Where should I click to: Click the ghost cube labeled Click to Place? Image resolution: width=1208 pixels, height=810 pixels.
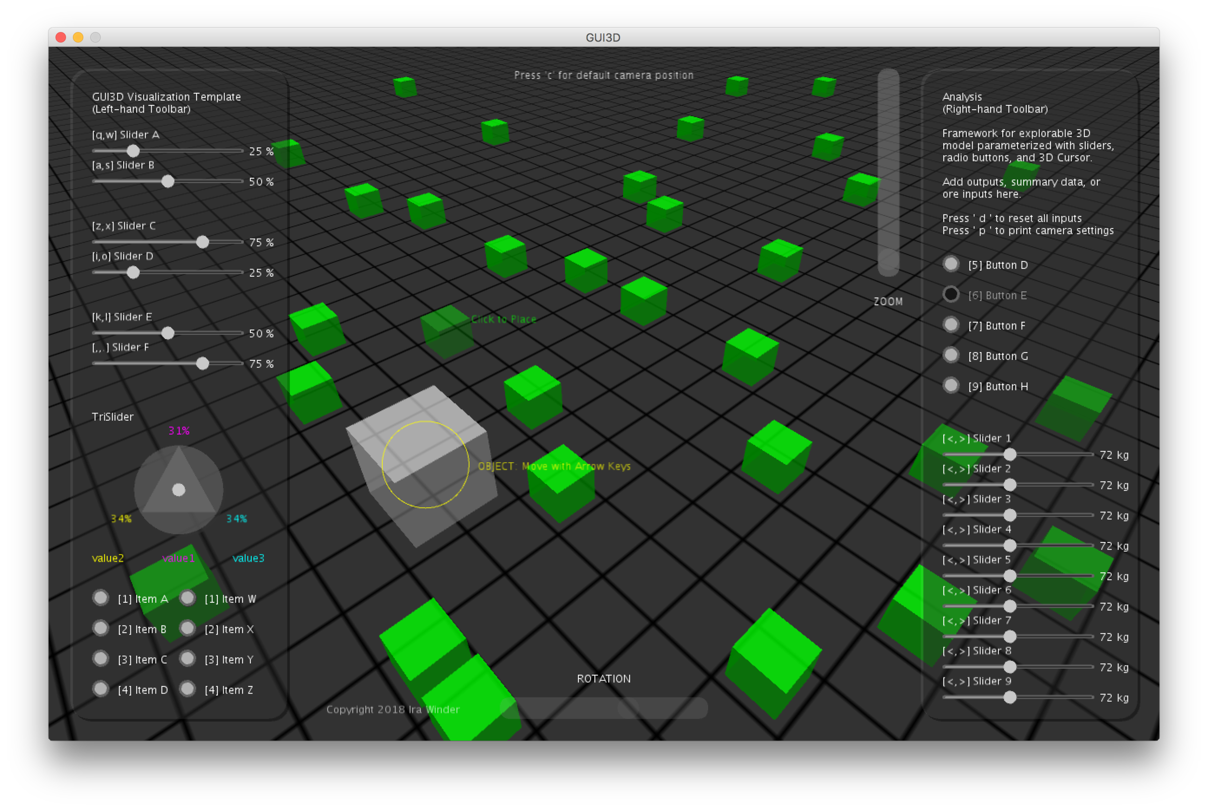click(446, 330)
